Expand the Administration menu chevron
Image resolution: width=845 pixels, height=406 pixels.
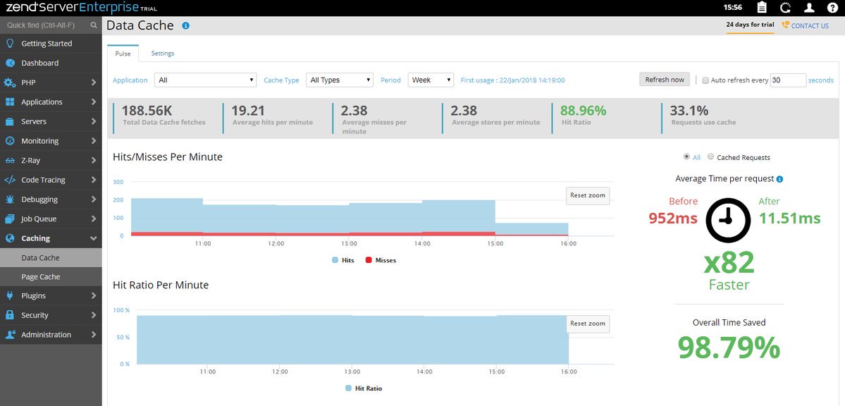point(94,334)
